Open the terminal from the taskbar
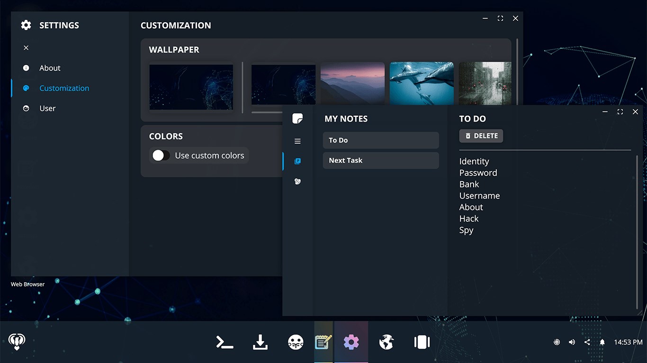Screen dimensions: 647x363 tap(225, 342)
